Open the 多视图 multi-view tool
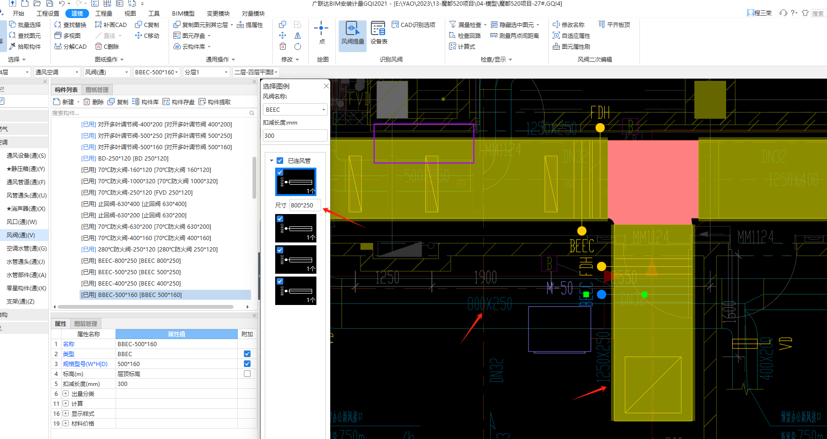Viewport: 827px width, 439px height. click(x=67, y=36)
